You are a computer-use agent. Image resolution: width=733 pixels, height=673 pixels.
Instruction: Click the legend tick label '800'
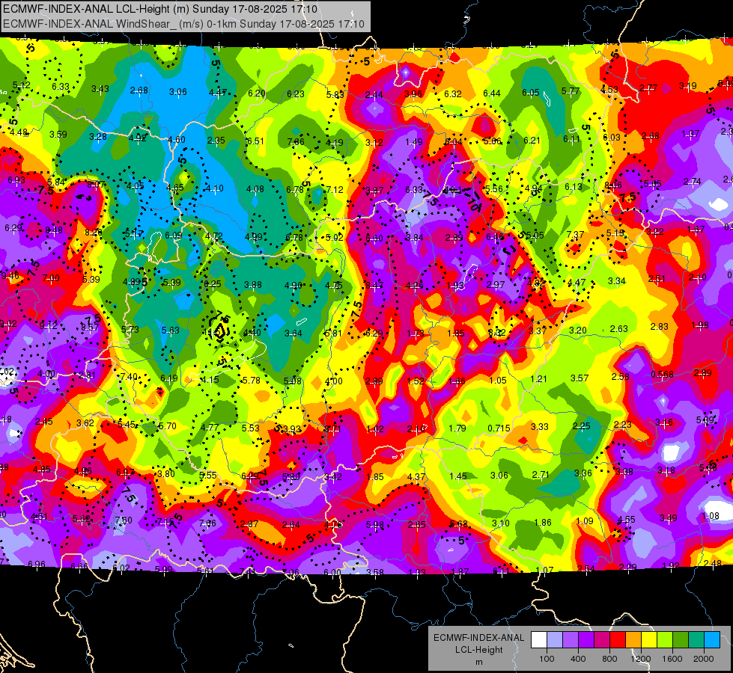point(609,659)
